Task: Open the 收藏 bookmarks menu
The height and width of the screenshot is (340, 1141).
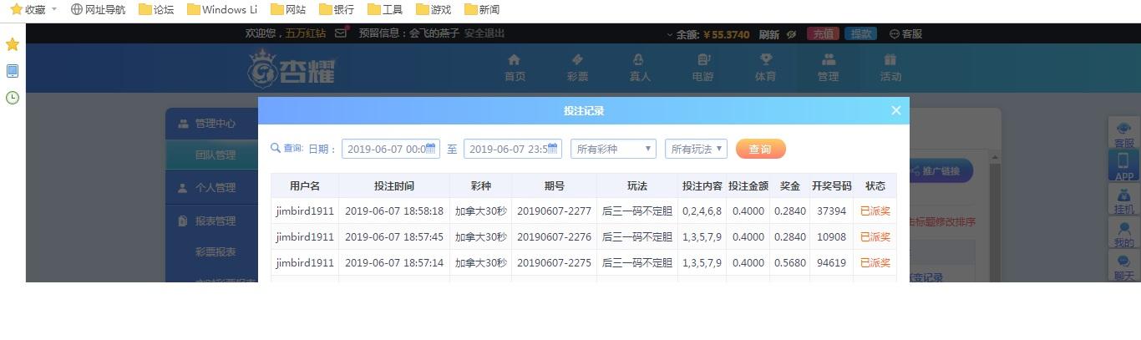Action: pos(33,10)
